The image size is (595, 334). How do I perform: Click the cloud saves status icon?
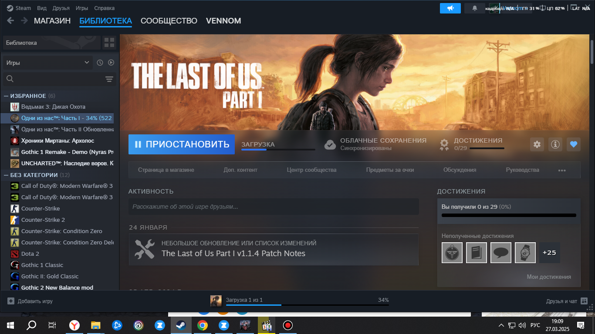330,144
